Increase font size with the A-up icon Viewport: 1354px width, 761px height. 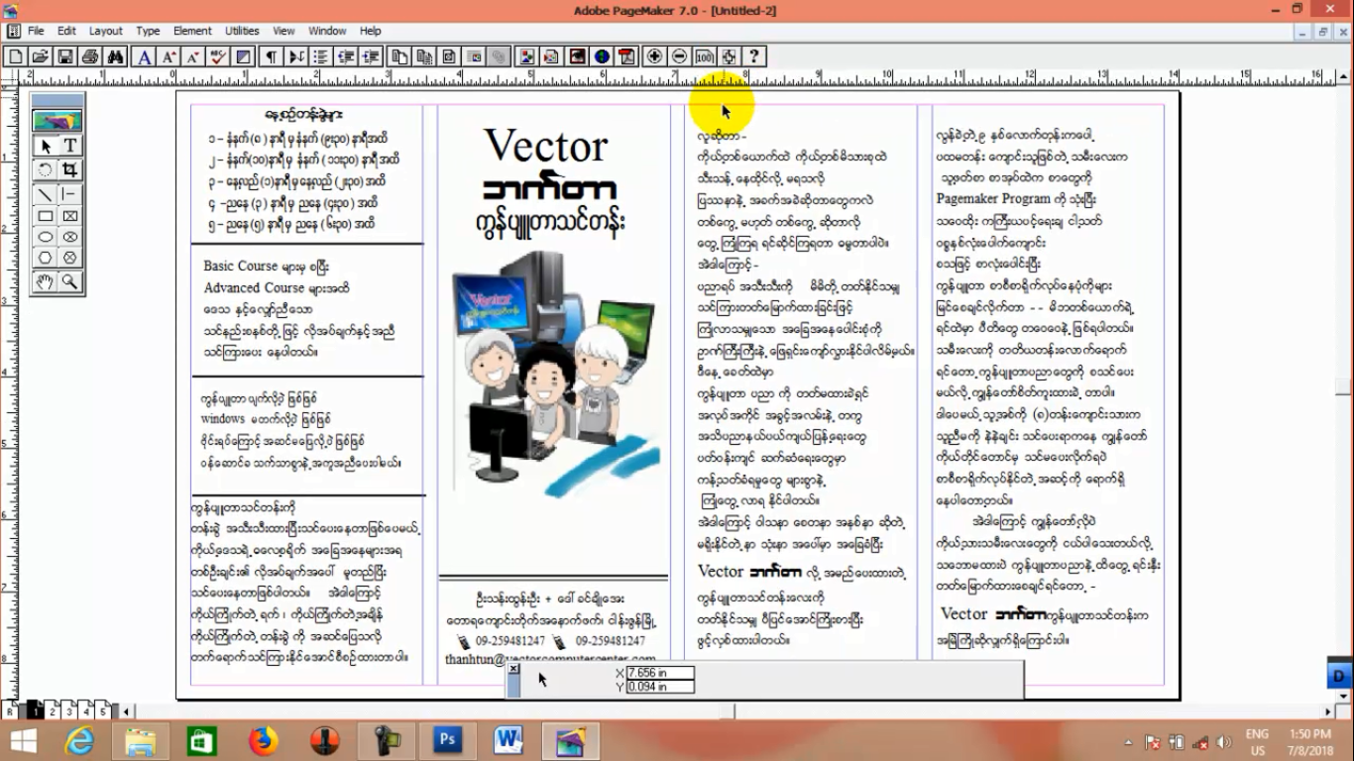click(169, 56)
